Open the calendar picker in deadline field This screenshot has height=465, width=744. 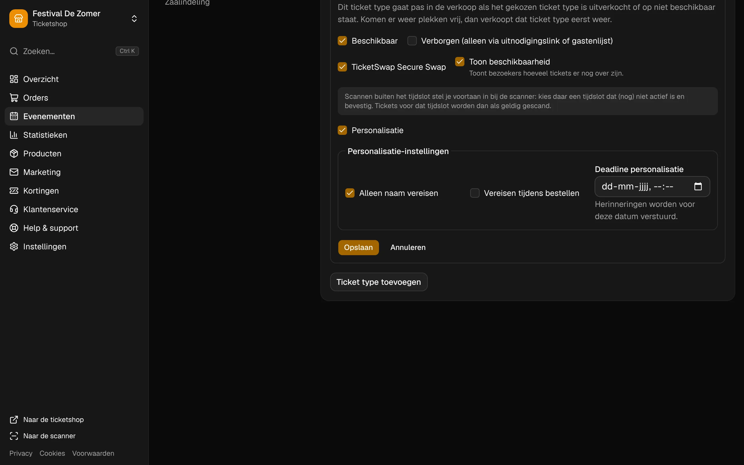[698, 186]
